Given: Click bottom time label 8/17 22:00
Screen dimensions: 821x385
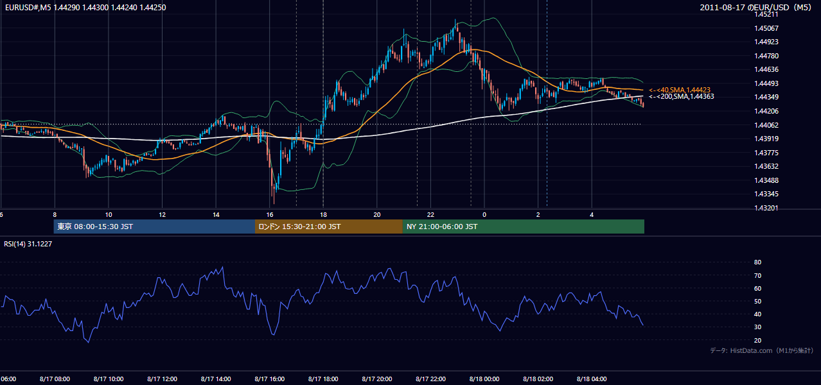Looking at the screenshot, I should [431, 379].
